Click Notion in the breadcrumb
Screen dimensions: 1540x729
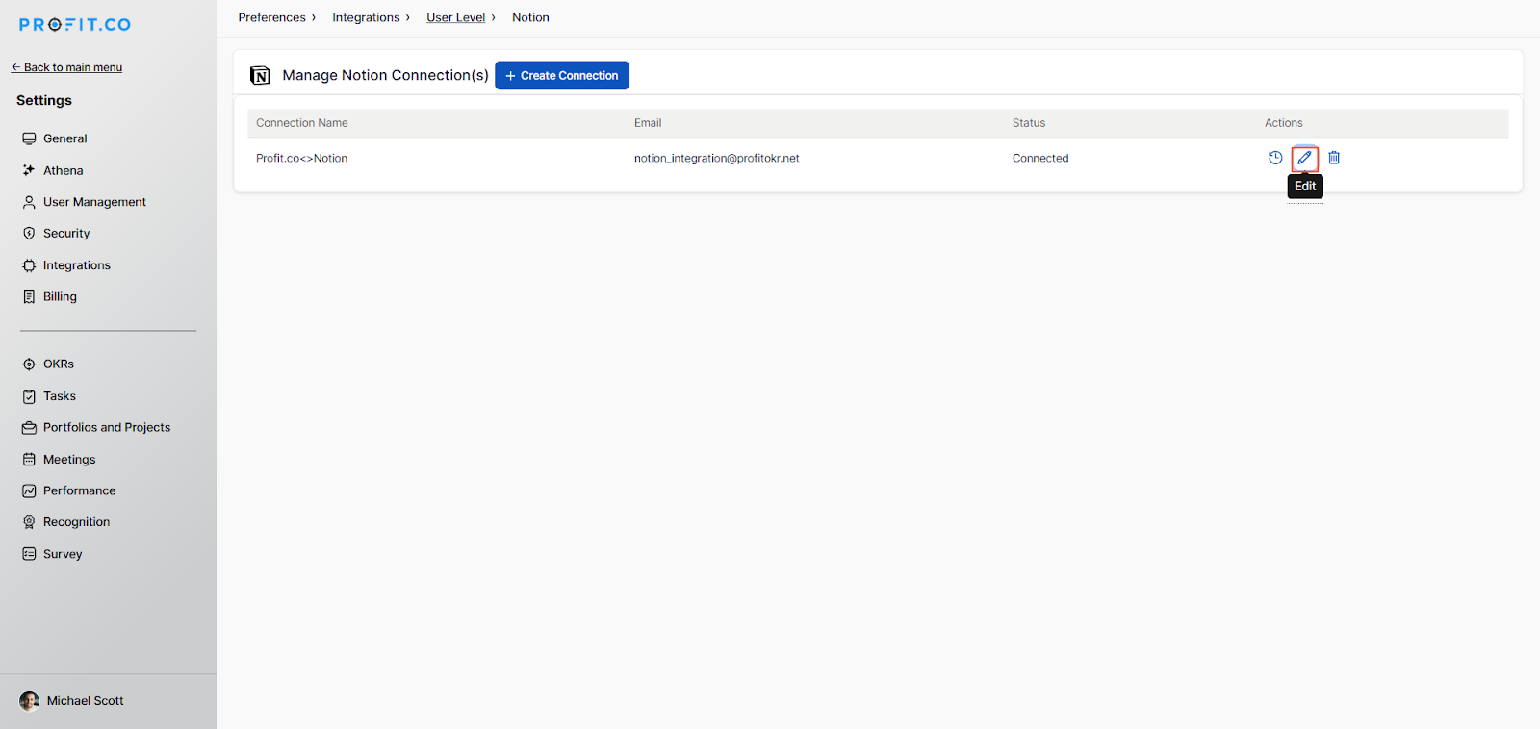coord(530,17)
